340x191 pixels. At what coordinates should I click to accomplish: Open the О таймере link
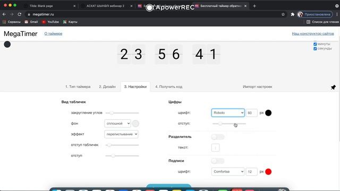pos(53,33)
